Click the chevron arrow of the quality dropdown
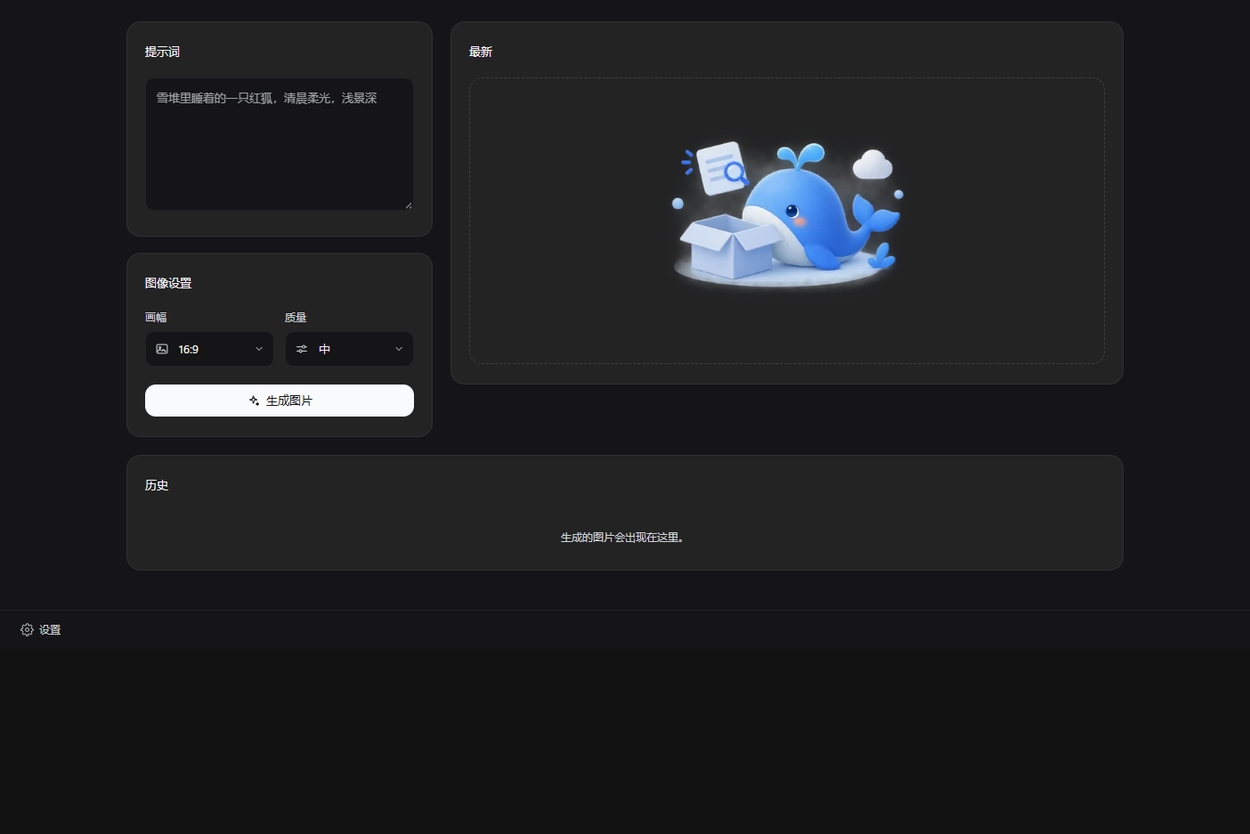This screenshot has width=1250, height=834. point(399,349)
